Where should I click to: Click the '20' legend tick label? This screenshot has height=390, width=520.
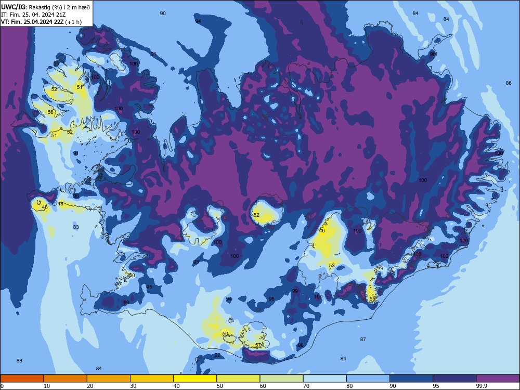pyautogui.click(x=90, y=386)
